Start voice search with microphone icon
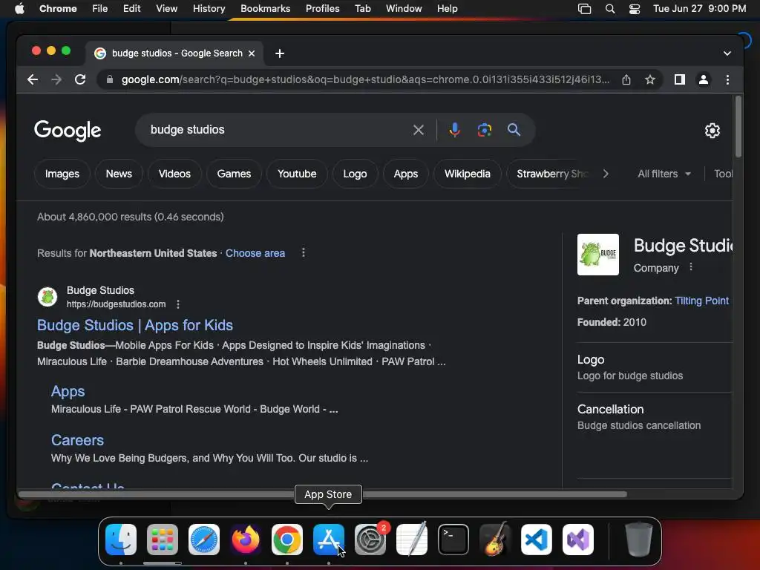 click(455, 130)
